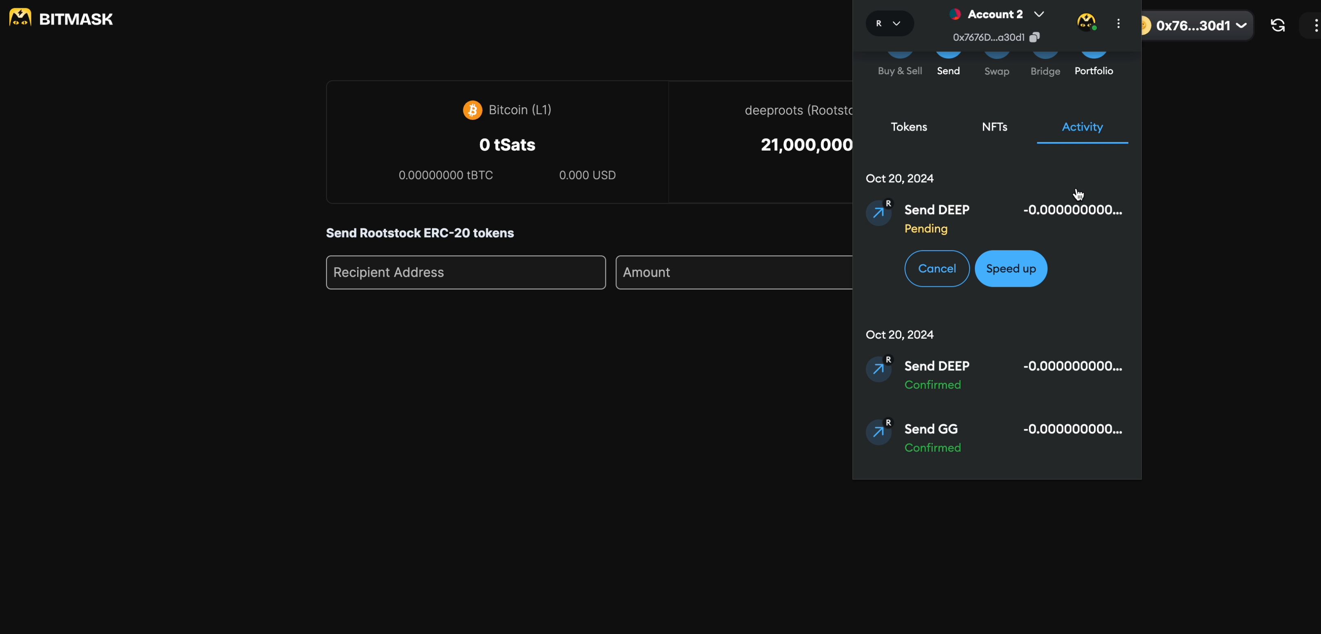The width and height of the screenshot is (1321, 634).
Task: Select the Activity tab
Action: click(1082, 127)
